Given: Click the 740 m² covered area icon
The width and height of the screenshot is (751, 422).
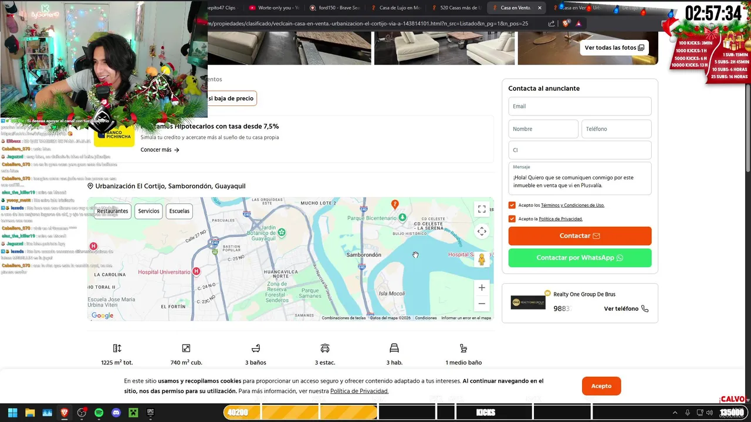Looking at the screenshot, I should click(x=186, y=348).
